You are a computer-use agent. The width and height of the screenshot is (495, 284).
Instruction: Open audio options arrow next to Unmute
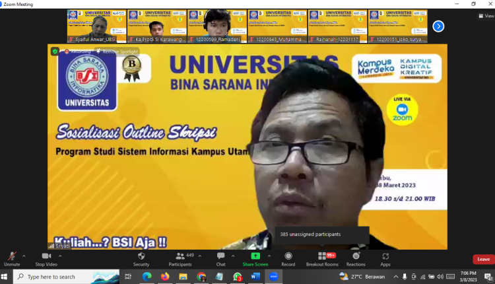[x=24, y=256]
